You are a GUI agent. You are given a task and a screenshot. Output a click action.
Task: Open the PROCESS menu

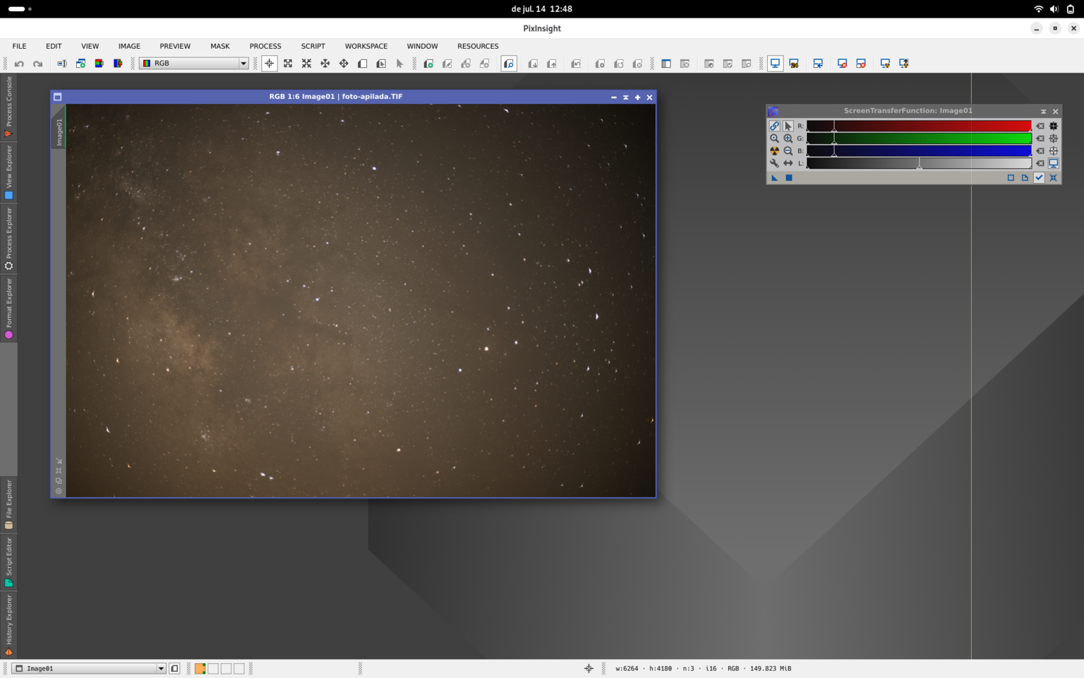tap(265, 46)
